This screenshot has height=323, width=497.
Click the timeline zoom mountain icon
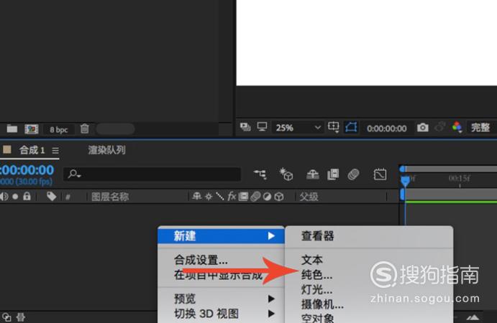pyautogui.click(x=473, y=317)
